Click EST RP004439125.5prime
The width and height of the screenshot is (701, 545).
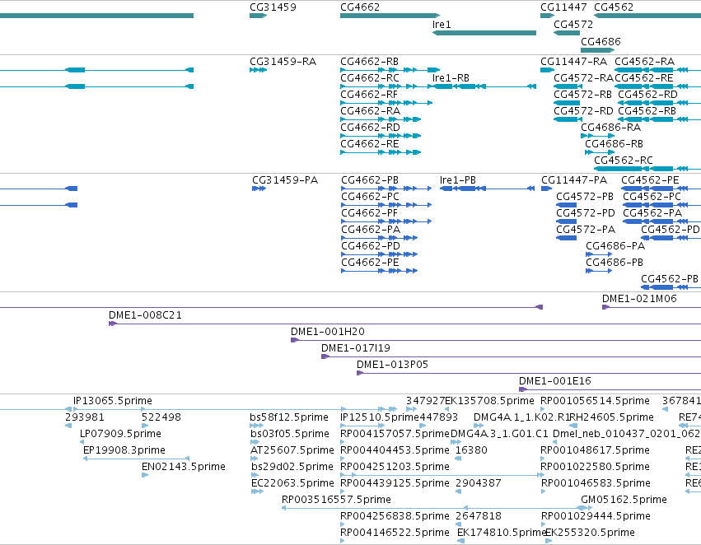tap(343, 491)
